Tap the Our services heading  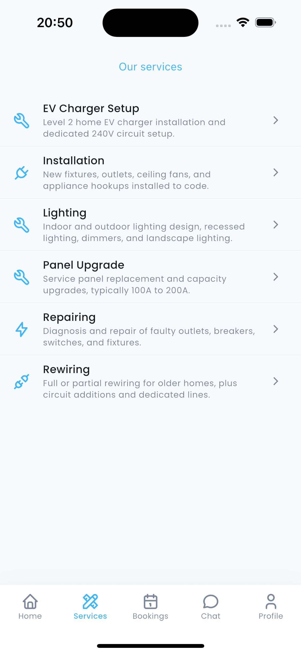[151, 67]
